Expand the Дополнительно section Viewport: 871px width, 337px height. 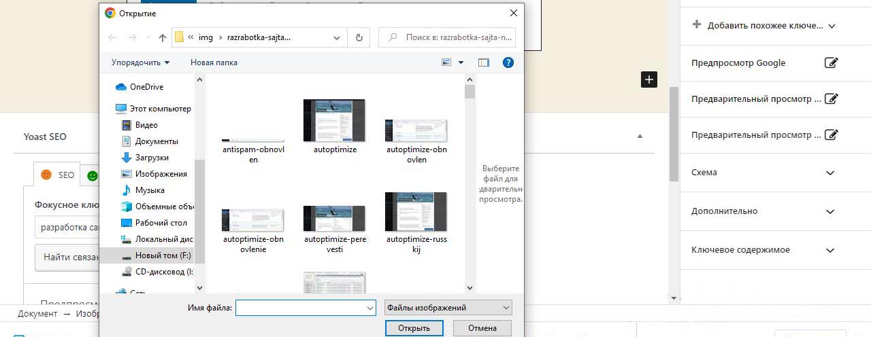point(829,211)
